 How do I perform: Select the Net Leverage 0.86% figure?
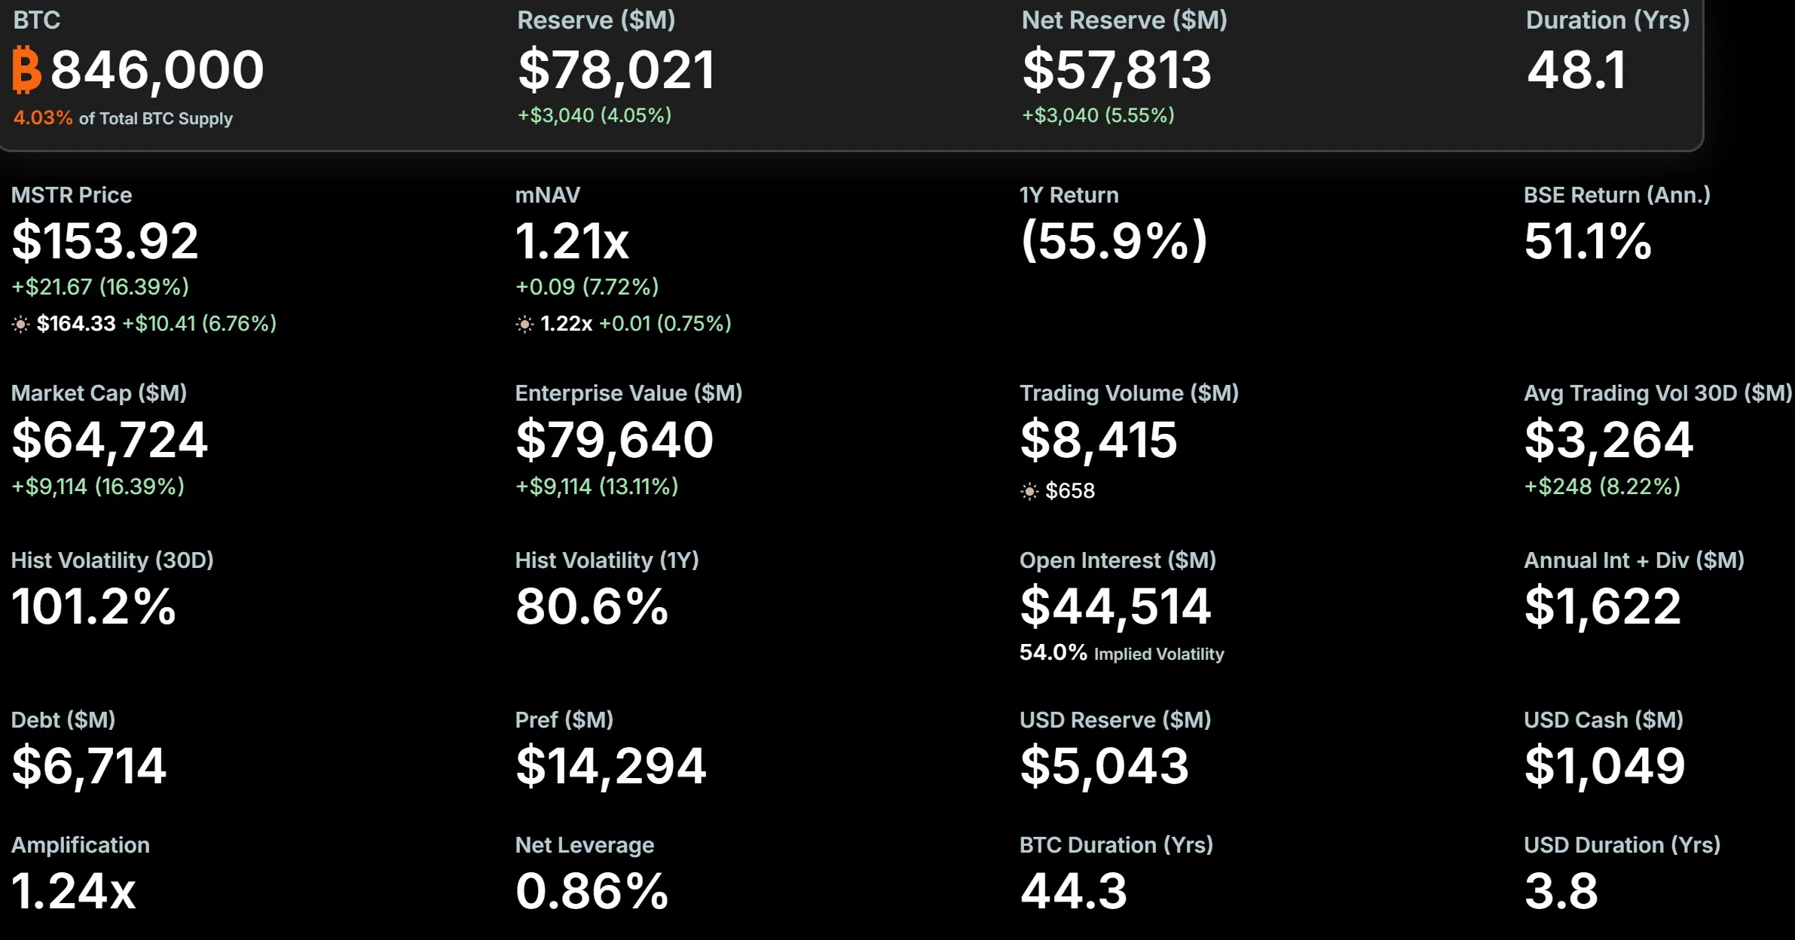(592, 891)
